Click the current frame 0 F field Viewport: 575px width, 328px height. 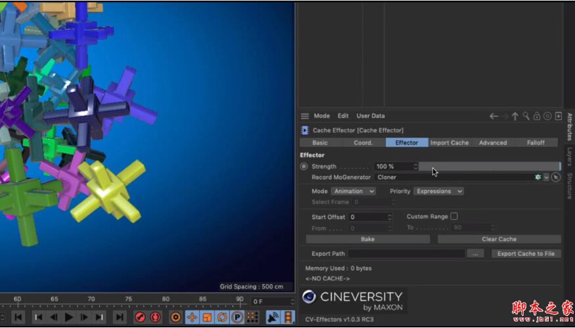[x=270, y=302]
